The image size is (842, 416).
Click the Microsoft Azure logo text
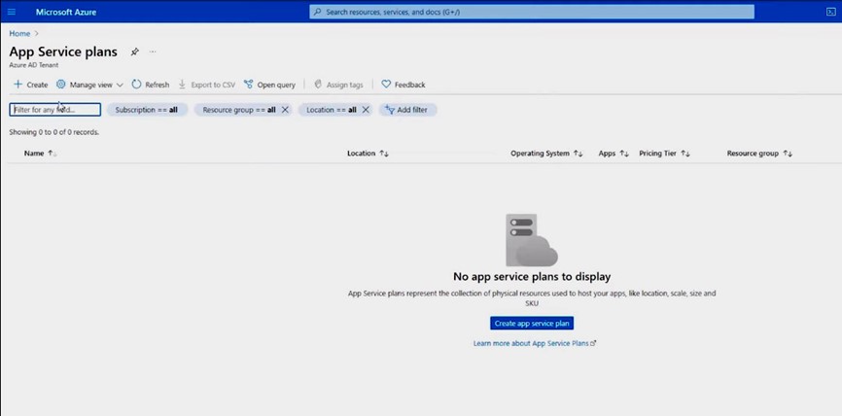[66, 12]
